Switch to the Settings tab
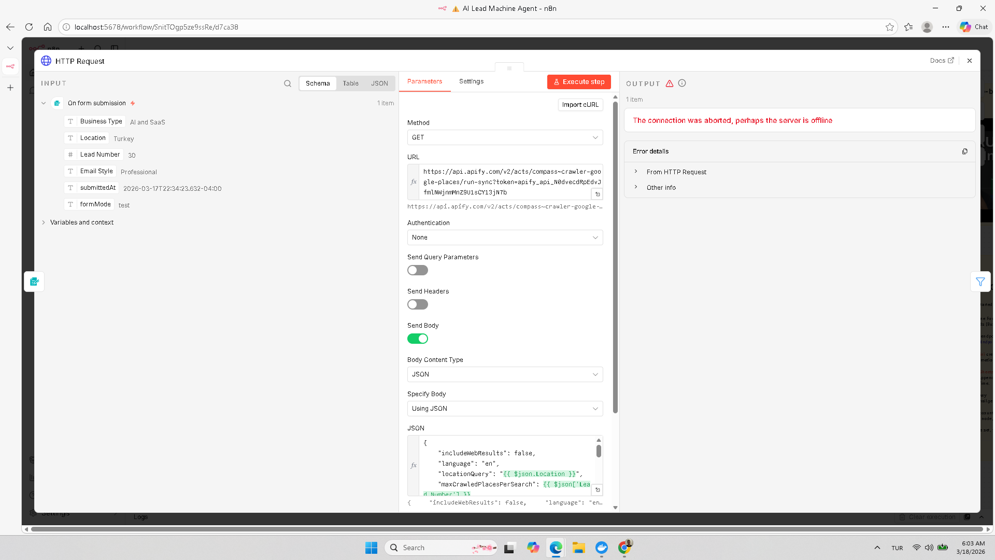 (x=471, y=81)
